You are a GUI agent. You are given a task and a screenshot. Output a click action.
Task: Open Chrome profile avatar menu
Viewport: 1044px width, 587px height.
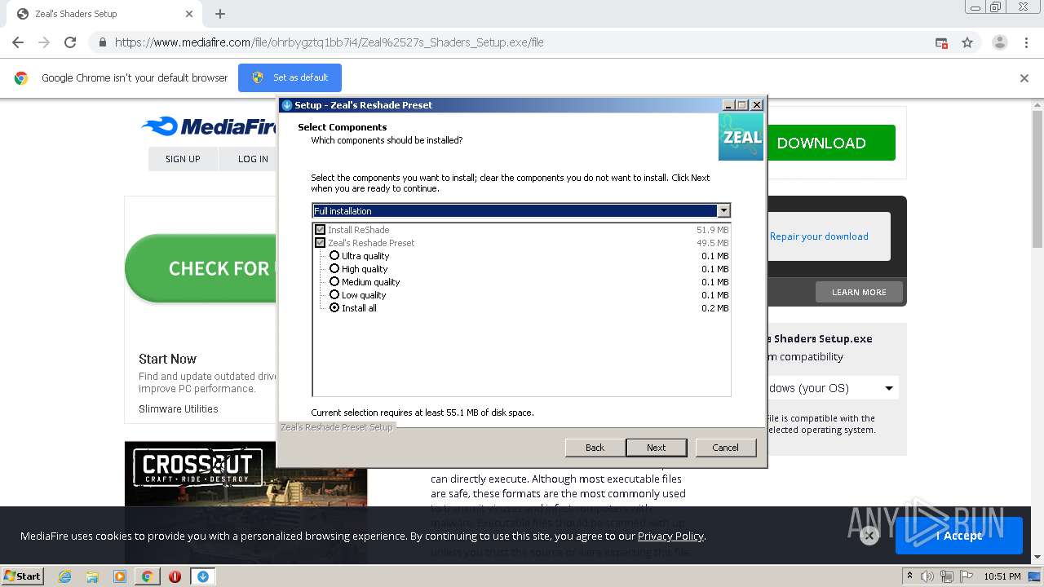(999, 42)
